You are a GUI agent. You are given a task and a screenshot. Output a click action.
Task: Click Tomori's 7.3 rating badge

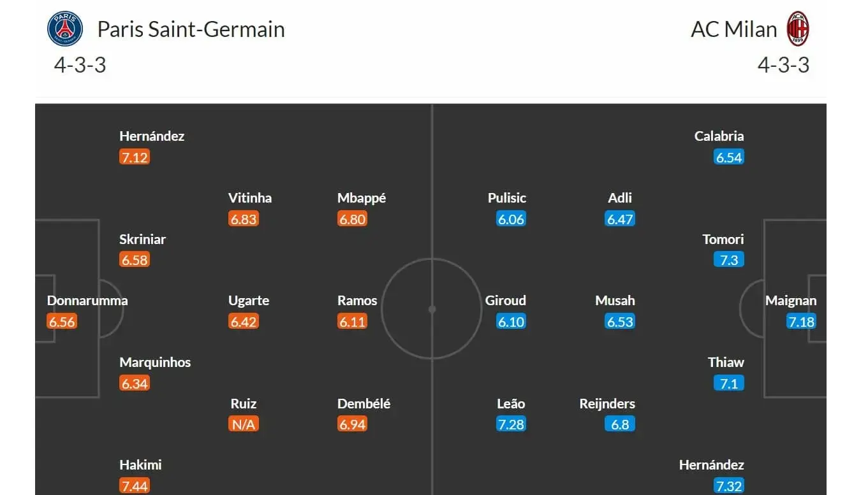point(729,260)
